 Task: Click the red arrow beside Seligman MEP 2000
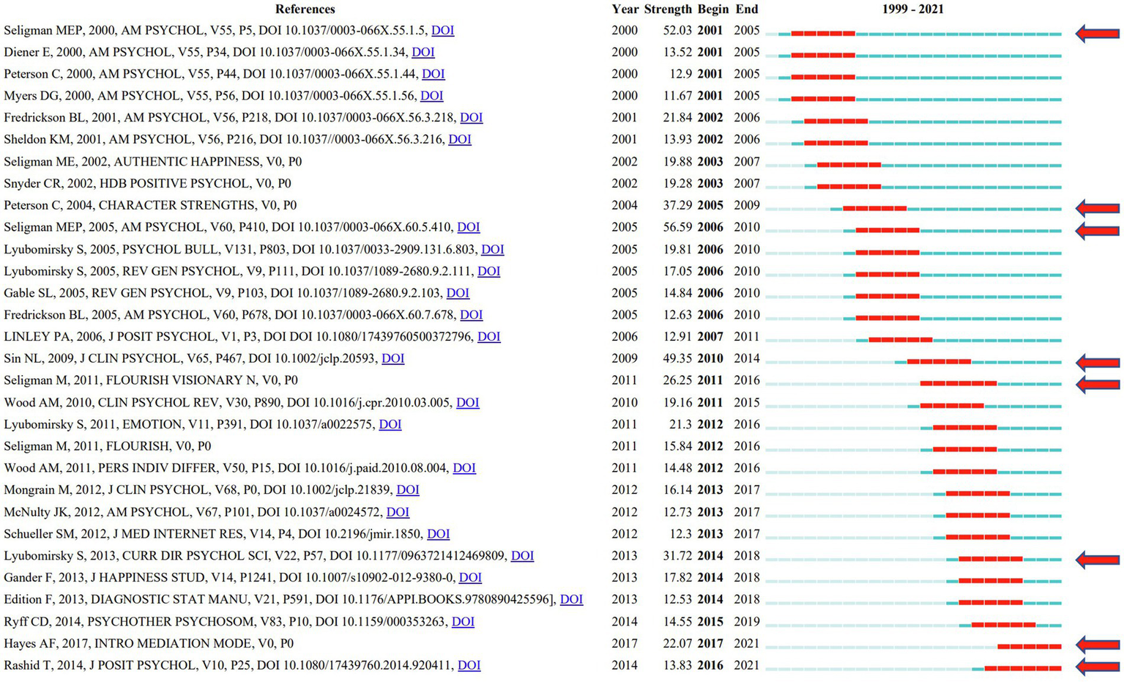(x=1097, y=33)
